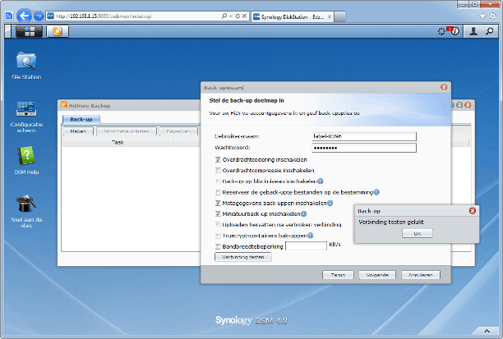Open a new browser tab

click(339, 16)
